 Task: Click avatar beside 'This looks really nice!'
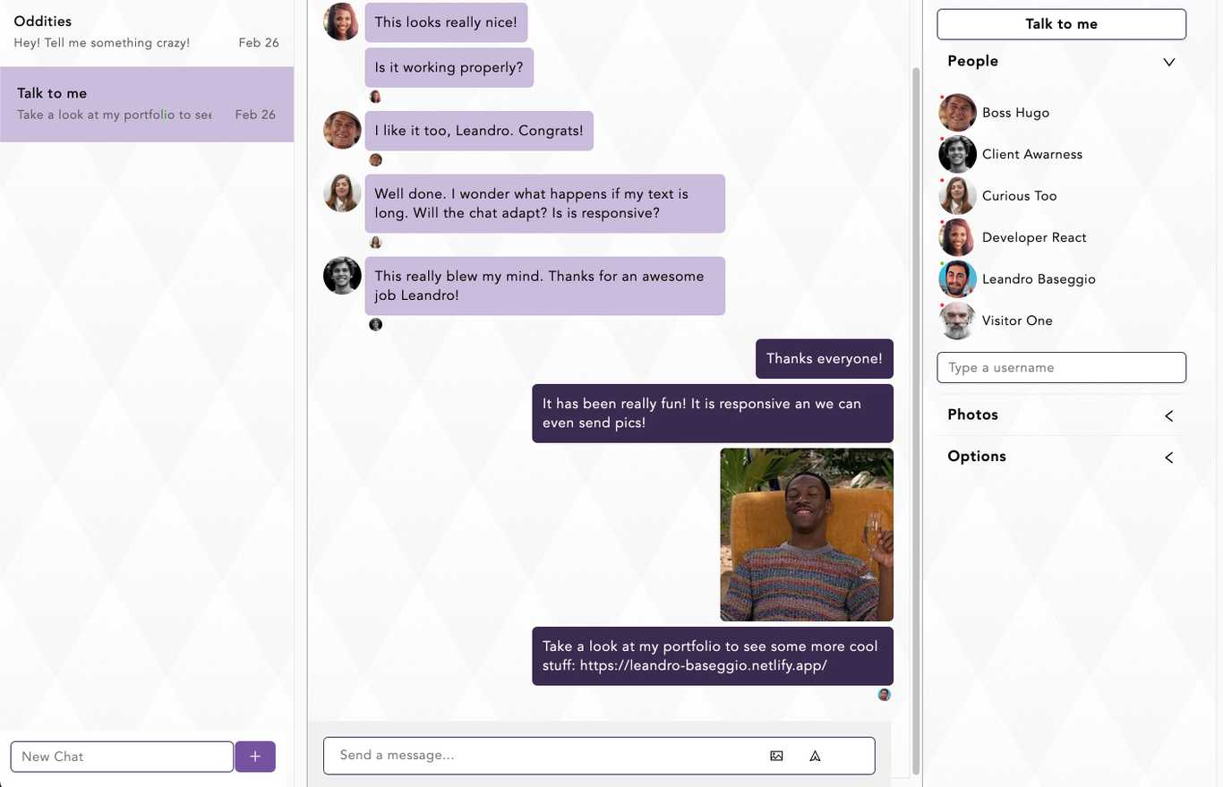pos(342,21)
